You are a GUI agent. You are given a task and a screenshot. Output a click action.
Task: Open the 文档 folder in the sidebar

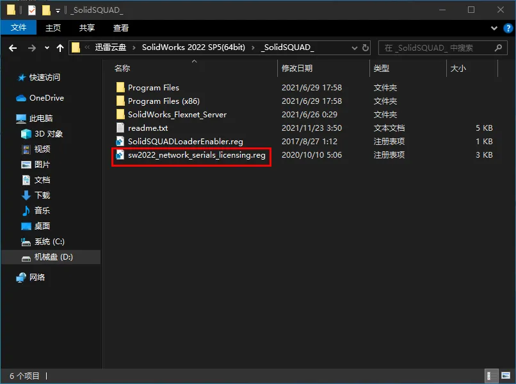click(42, 180)
